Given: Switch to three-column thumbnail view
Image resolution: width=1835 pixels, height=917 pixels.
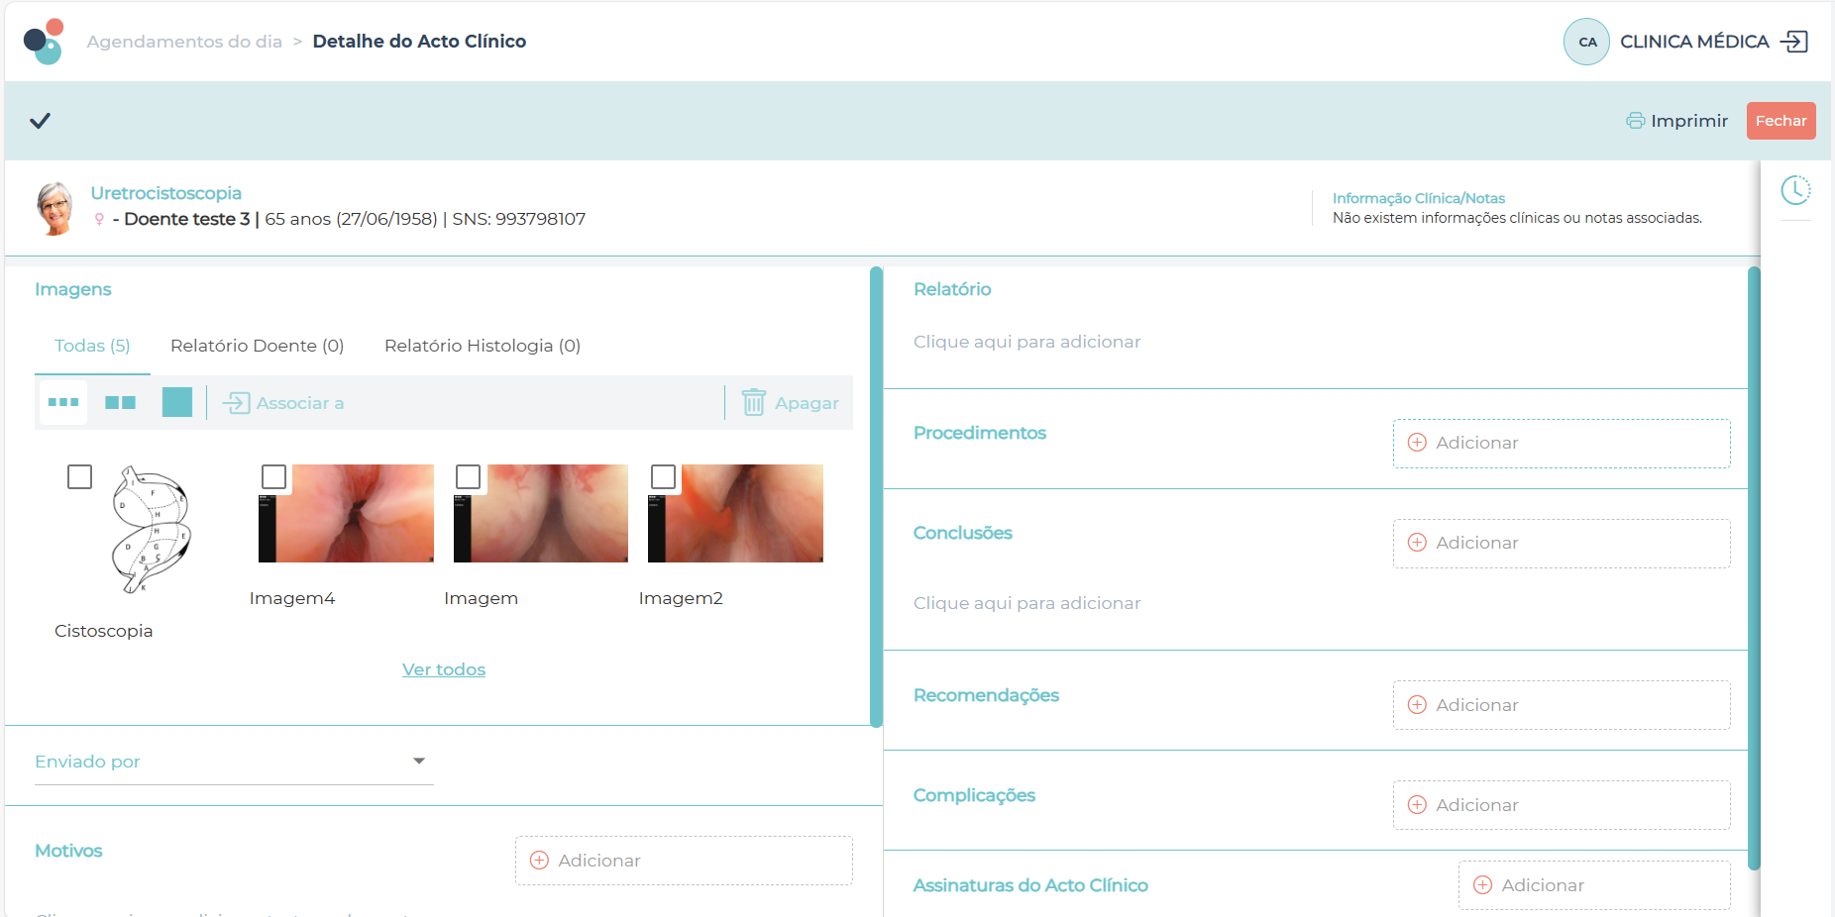Looking at the screenshot, I should coord(63,403).
